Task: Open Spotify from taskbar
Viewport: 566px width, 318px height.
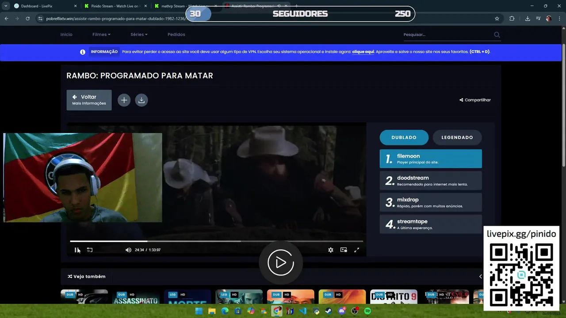Action: (x=367, y=311)
